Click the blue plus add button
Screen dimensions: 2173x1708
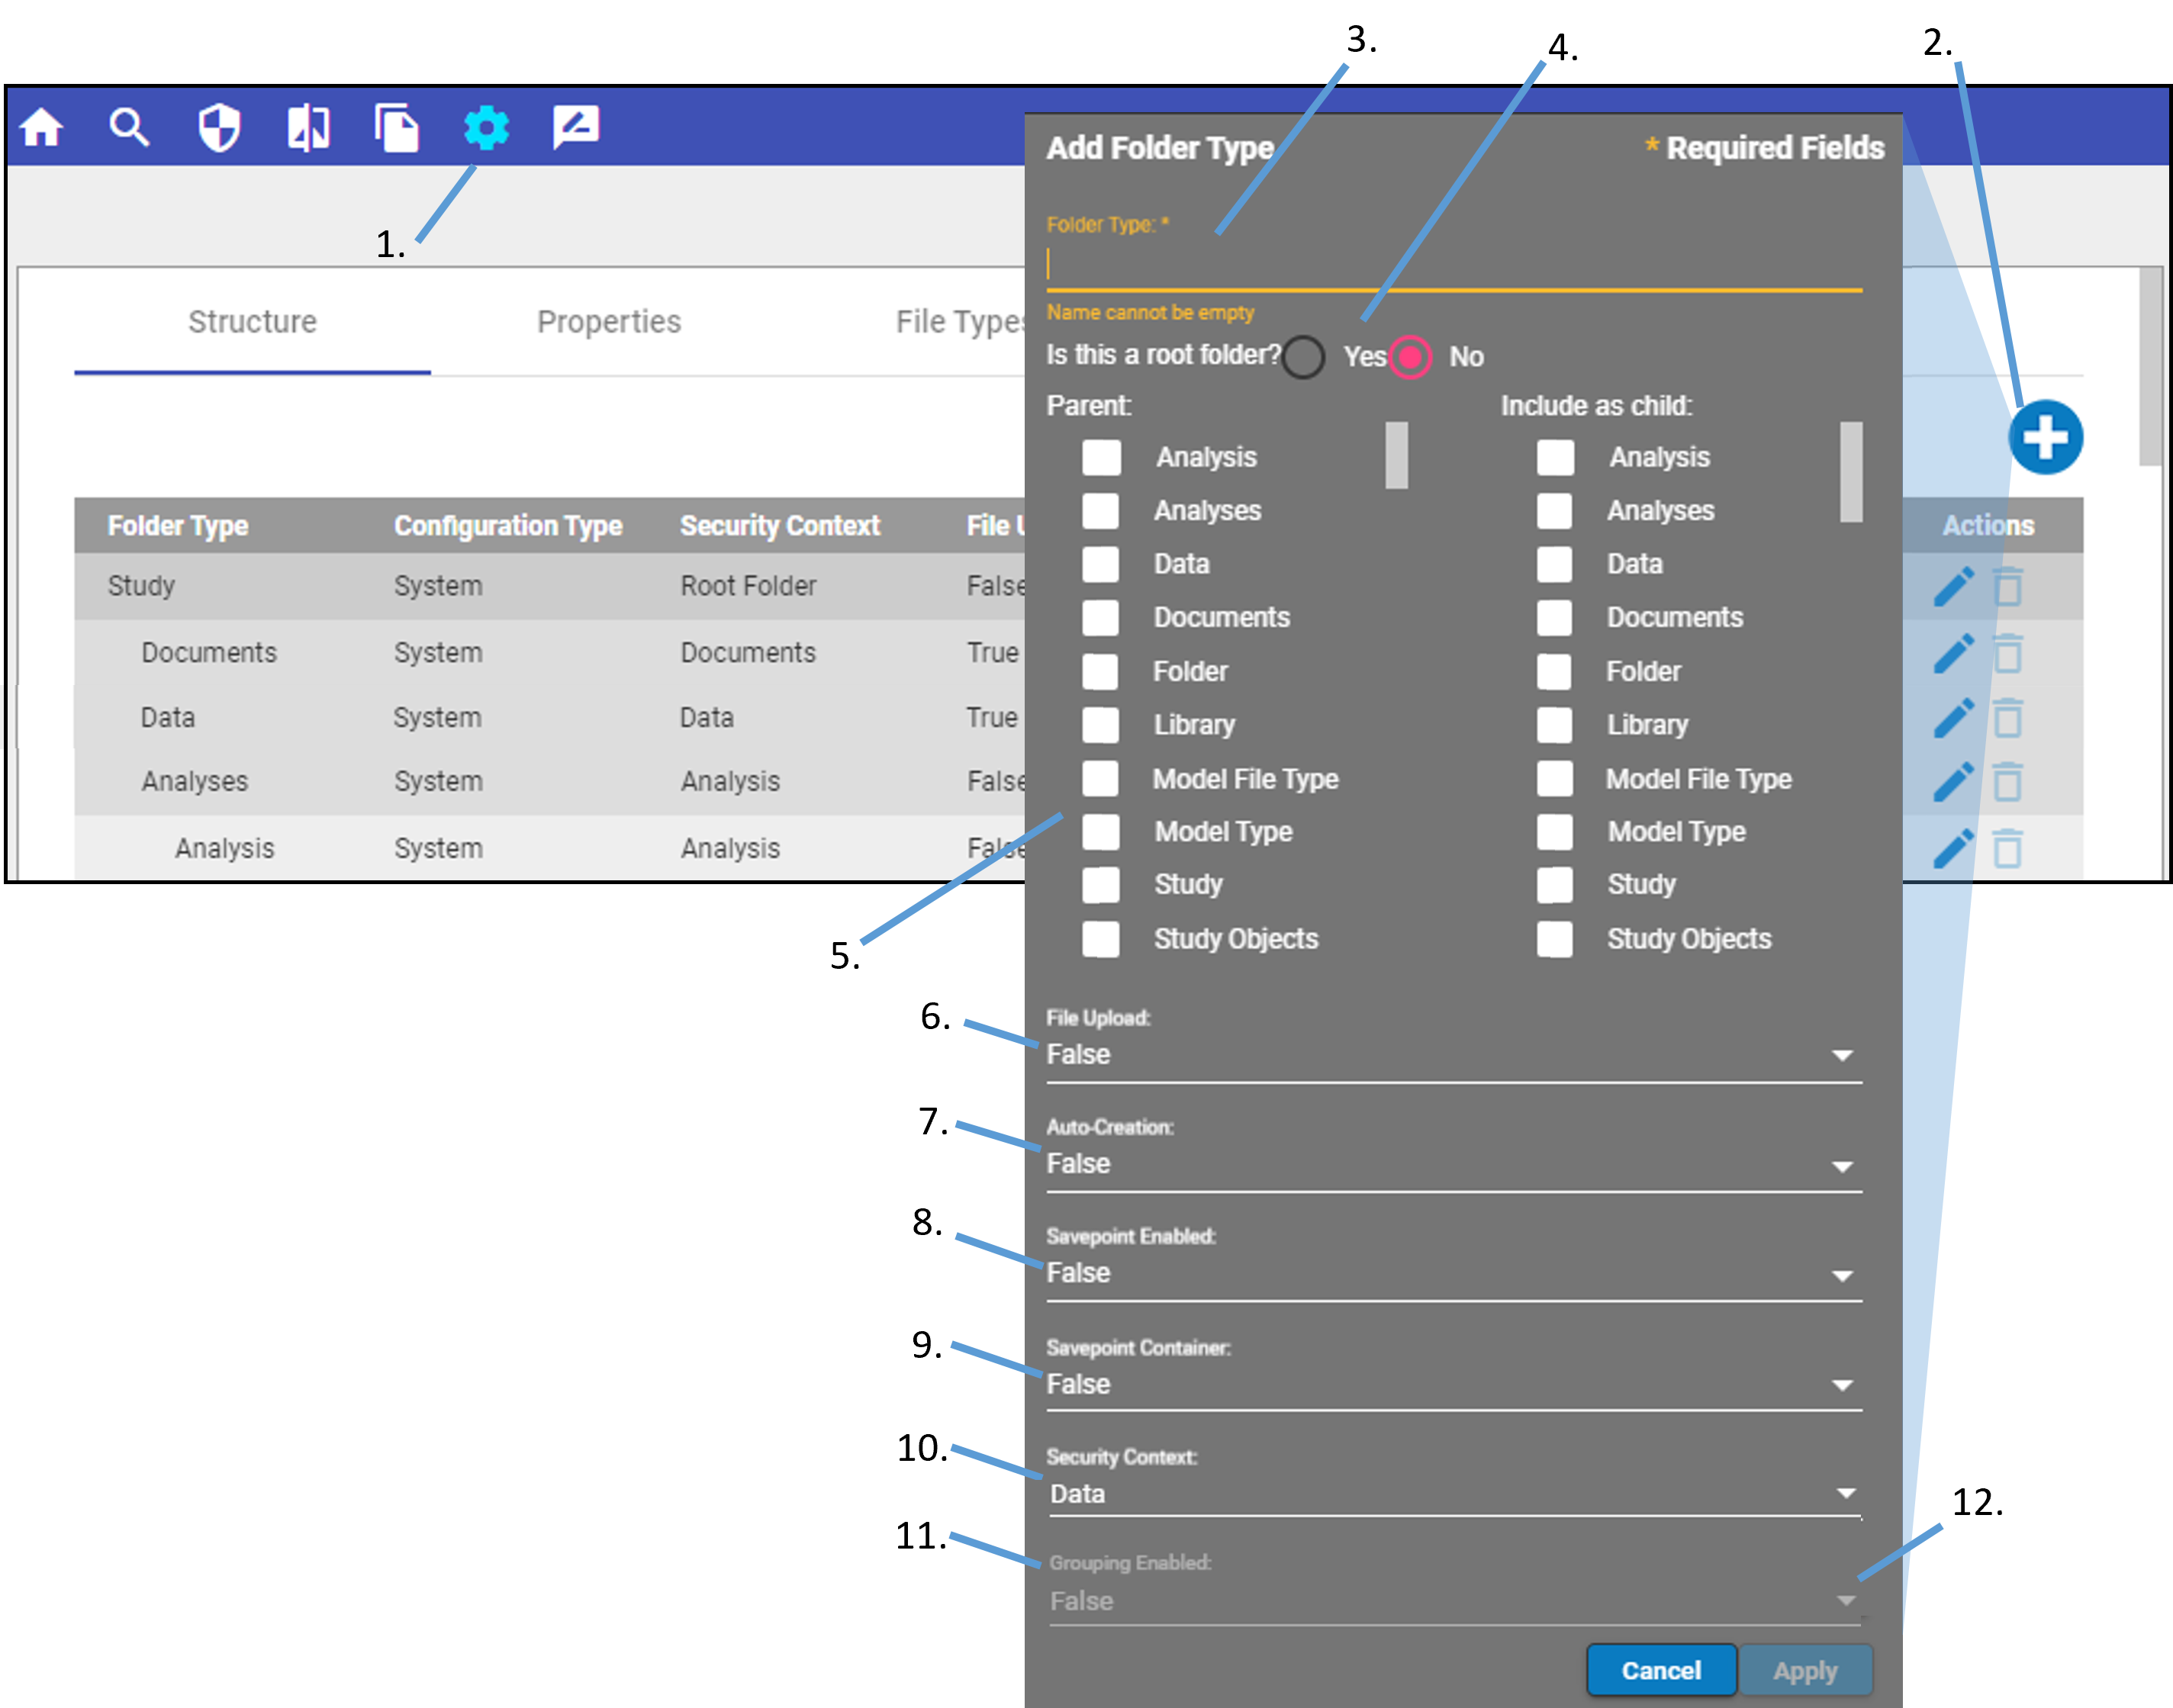click(2045, 437)
